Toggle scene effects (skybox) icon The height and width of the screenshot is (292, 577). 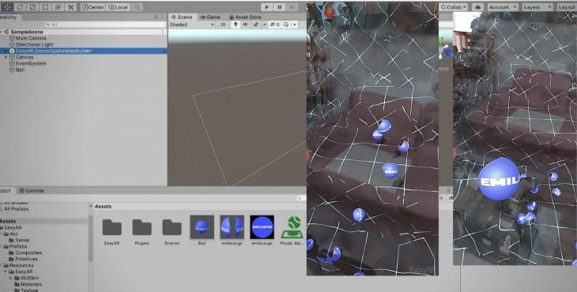pyautogui.click(x=256, y=24)
